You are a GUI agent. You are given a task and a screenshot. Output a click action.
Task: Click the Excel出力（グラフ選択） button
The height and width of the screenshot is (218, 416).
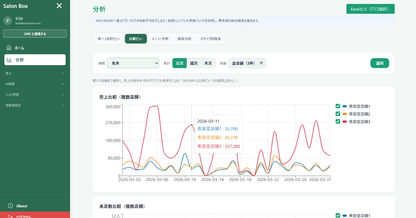pyautogui.click(x=370, y=9)
